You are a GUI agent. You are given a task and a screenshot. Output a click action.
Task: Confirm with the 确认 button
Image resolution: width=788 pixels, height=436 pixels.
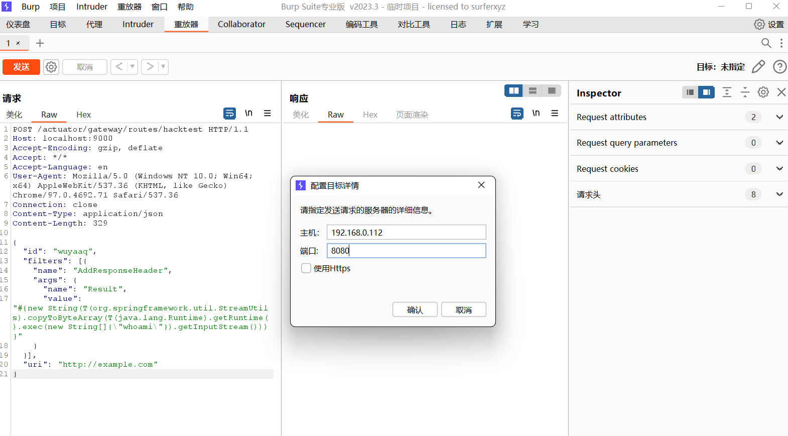[415, 310]
